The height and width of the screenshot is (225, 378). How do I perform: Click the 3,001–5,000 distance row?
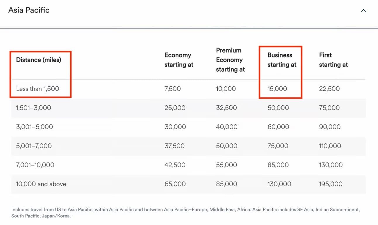tap(188, 127)
